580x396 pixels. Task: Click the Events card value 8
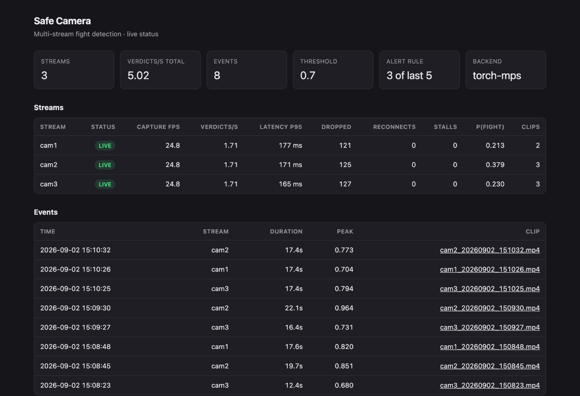tap(217, 75)
